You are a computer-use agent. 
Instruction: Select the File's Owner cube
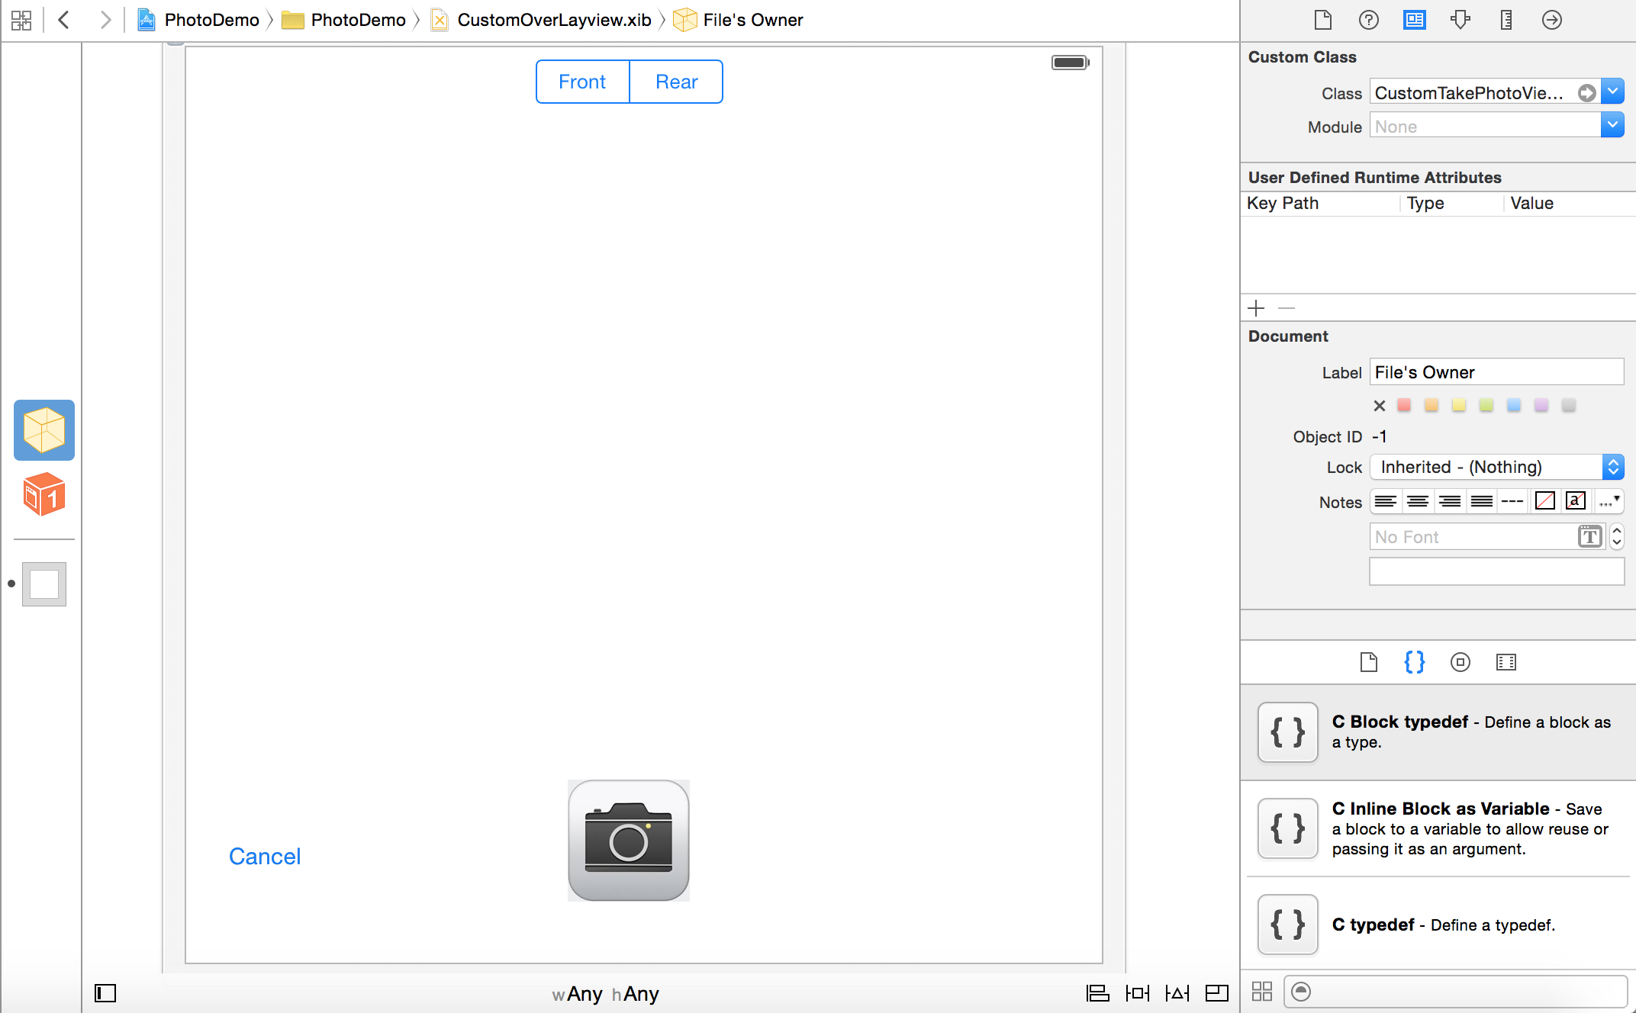pyautogui.click(x=44, y=429)
